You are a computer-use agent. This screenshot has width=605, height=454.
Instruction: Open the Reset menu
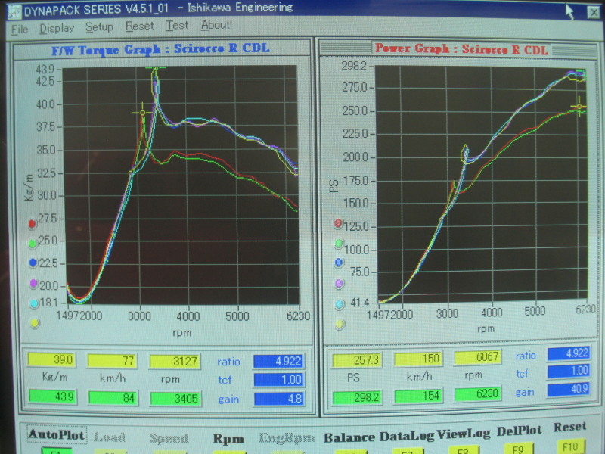point(139,26)
